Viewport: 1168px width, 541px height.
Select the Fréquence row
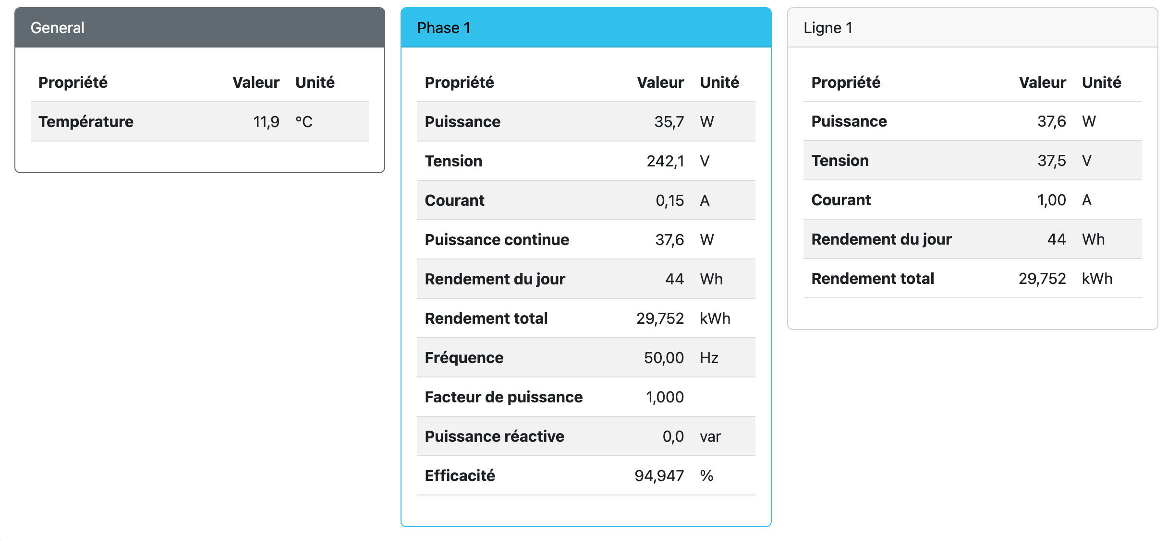click(x=586, y=358)
